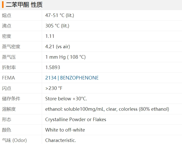Click the Characteristic. odor value
Screen dimensions: 182x144
61,140
